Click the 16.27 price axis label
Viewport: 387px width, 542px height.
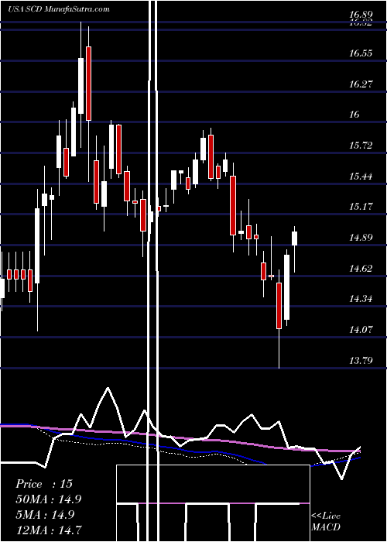(x=361, y=84)
